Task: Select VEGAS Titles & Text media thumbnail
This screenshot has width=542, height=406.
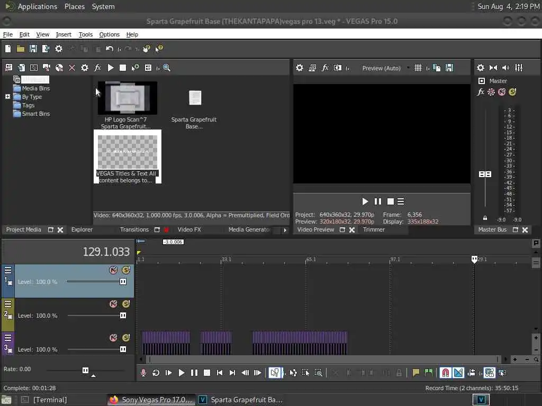Action: 127,152
